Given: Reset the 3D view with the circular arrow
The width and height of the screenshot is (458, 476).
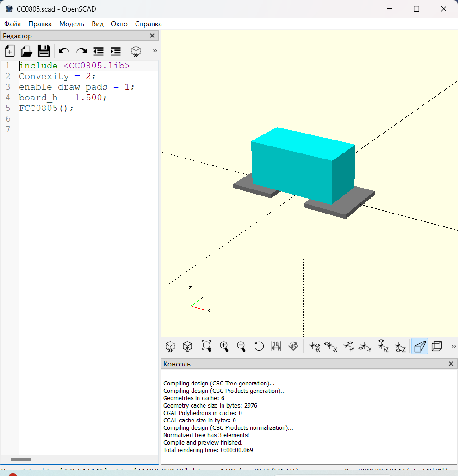Looking at the screenshot, I should (259, 346).
